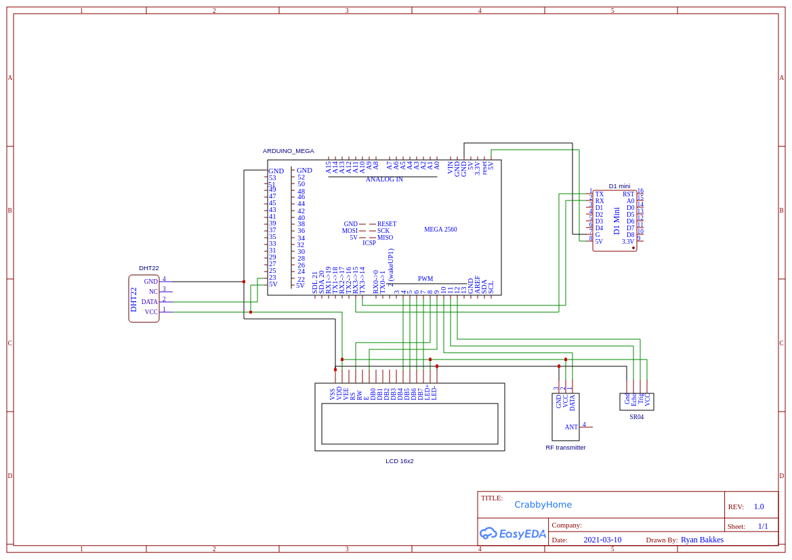
Task: Select the SCK pin label
Action: click(383, 231)
